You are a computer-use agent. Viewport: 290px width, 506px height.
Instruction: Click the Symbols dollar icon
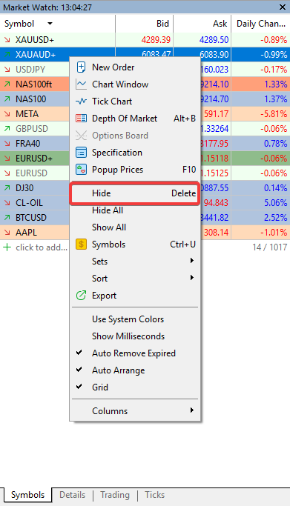(x=81, y=244)
